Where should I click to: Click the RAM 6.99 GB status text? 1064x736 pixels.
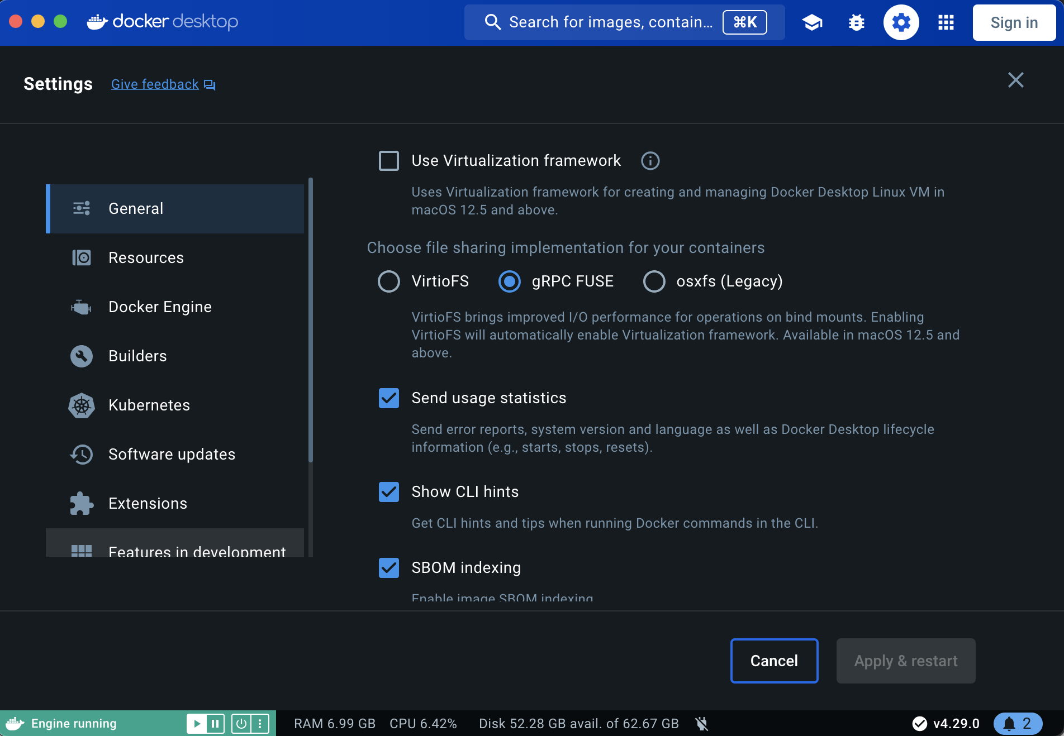(x=335, y=724)
